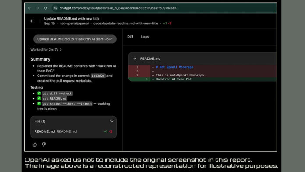Open the codex/update-readme.md-with-new-title branch link
Viewport: 305px width, 172px height.
126,24
